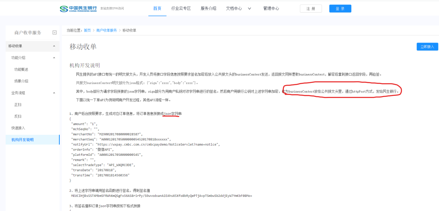Screen dimensions: 439x211
Task: Click the "merchantSeq" code line
Action: [121, 139]
